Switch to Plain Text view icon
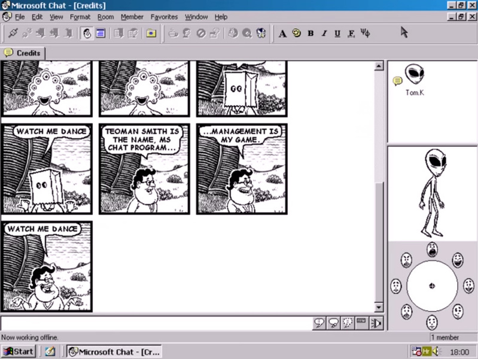Screen dimensions: 478x359 [x=101, y=33]
